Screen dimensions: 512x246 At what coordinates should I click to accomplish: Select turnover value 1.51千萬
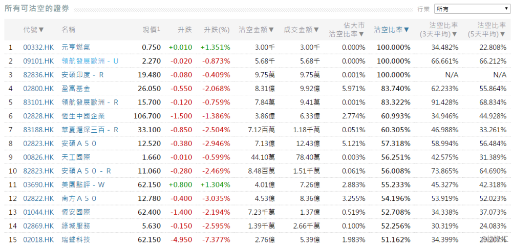pos(306,171)
